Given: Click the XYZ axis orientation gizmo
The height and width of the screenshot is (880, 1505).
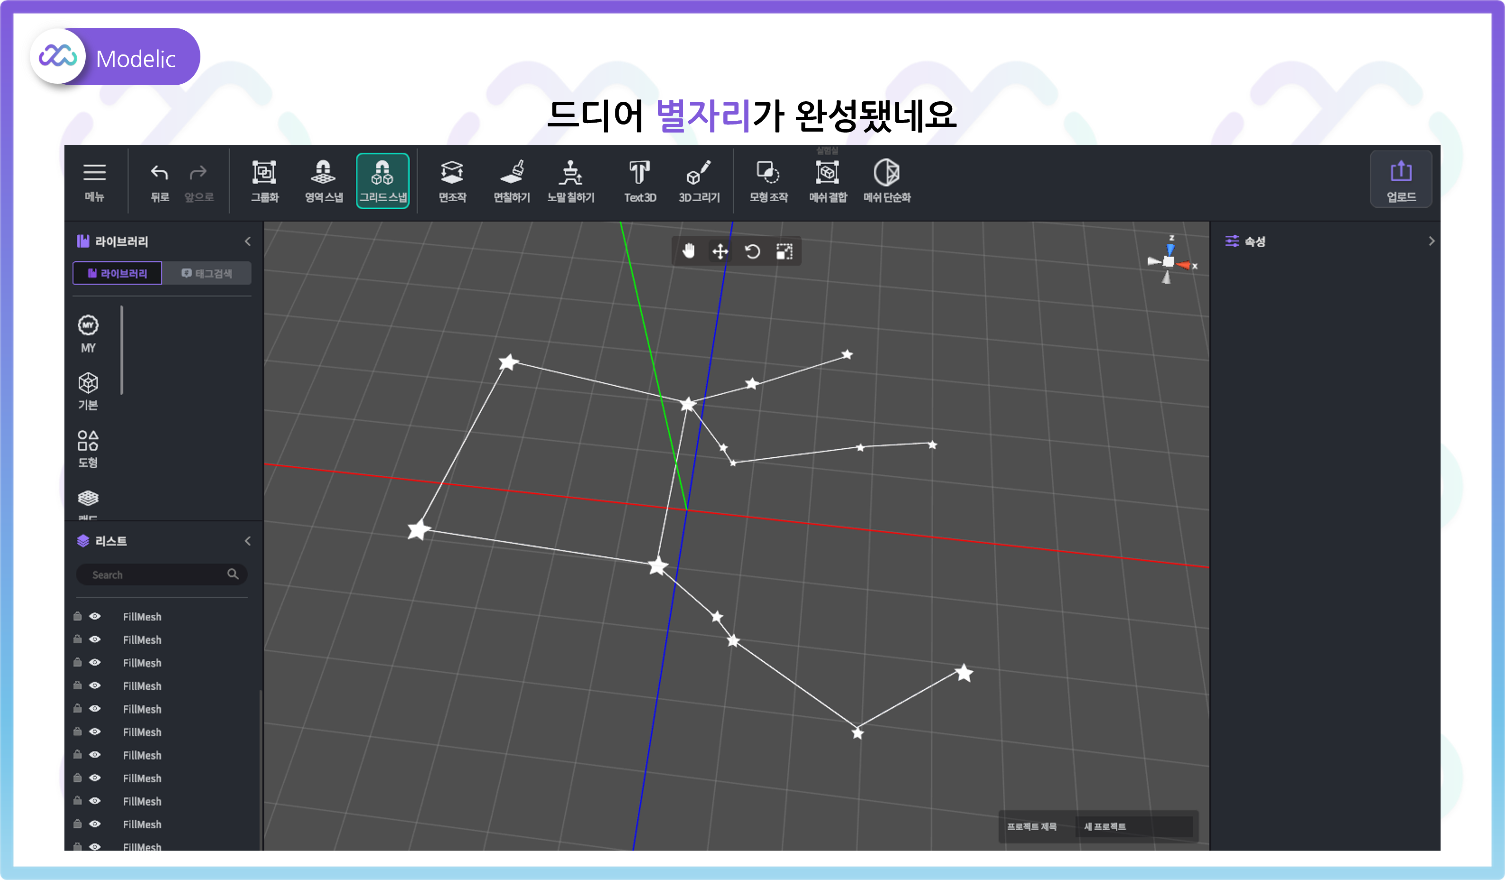Looking at the screenshot, I should click(1170, 260).
